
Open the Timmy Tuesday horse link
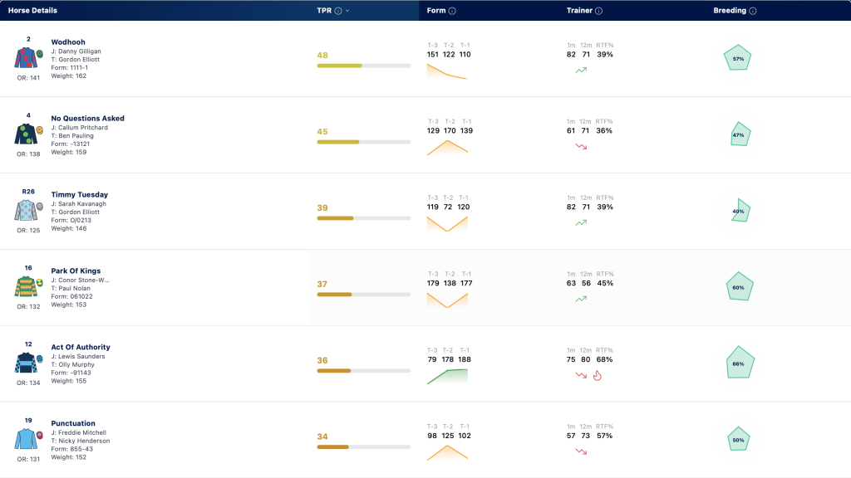79,194
